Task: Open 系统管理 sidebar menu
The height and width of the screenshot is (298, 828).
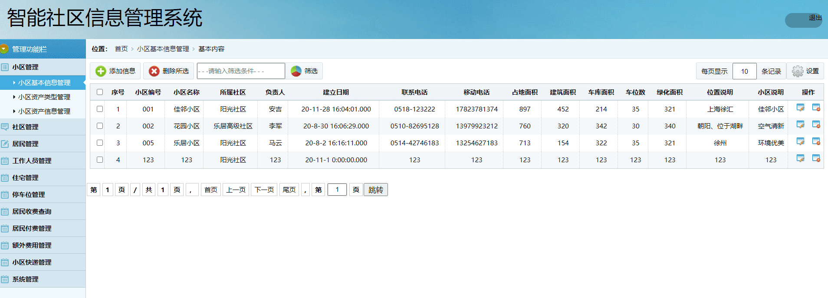Action: (43, 279)
